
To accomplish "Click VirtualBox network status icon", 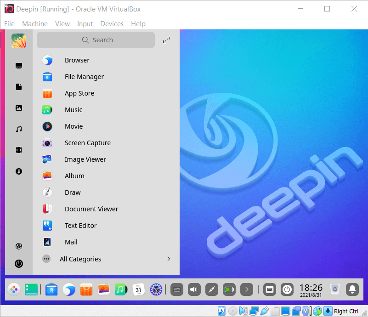I will 254,311.
